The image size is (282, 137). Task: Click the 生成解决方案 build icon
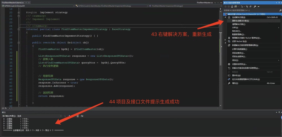click(x=229, y=17)
